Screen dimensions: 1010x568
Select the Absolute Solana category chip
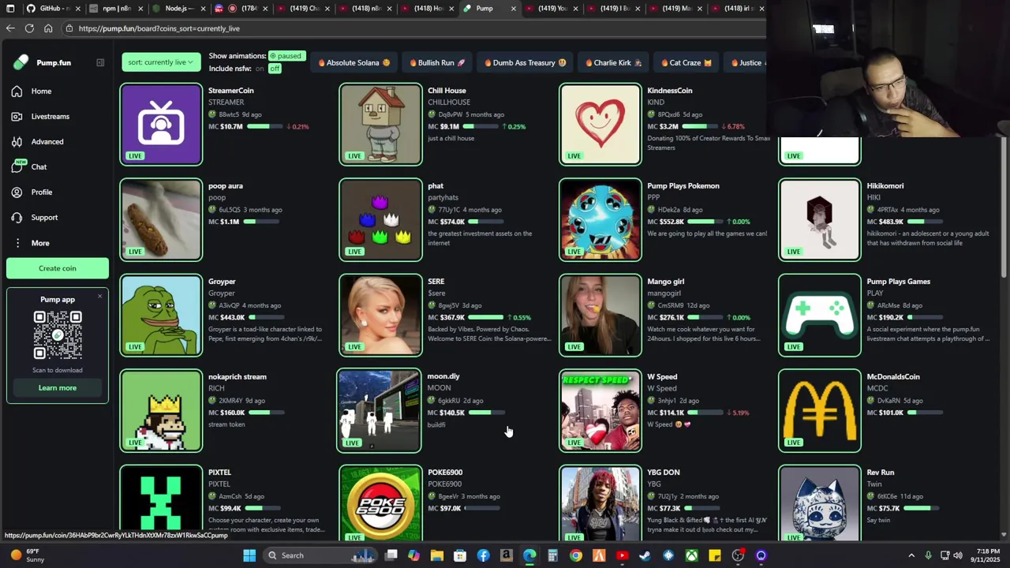coord(353,62)
